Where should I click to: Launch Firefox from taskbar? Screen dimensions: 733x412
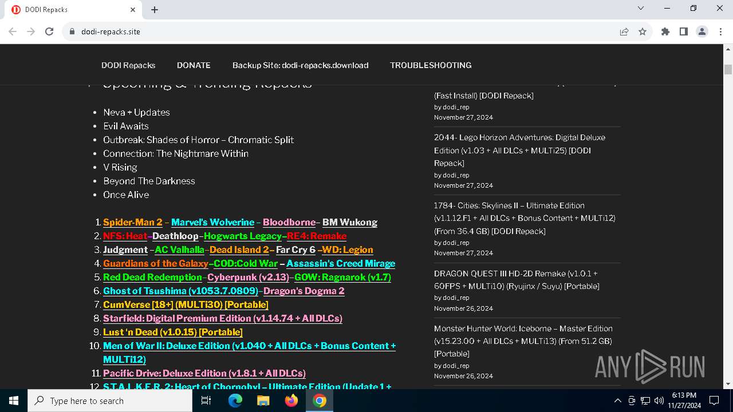click(291, 401)
